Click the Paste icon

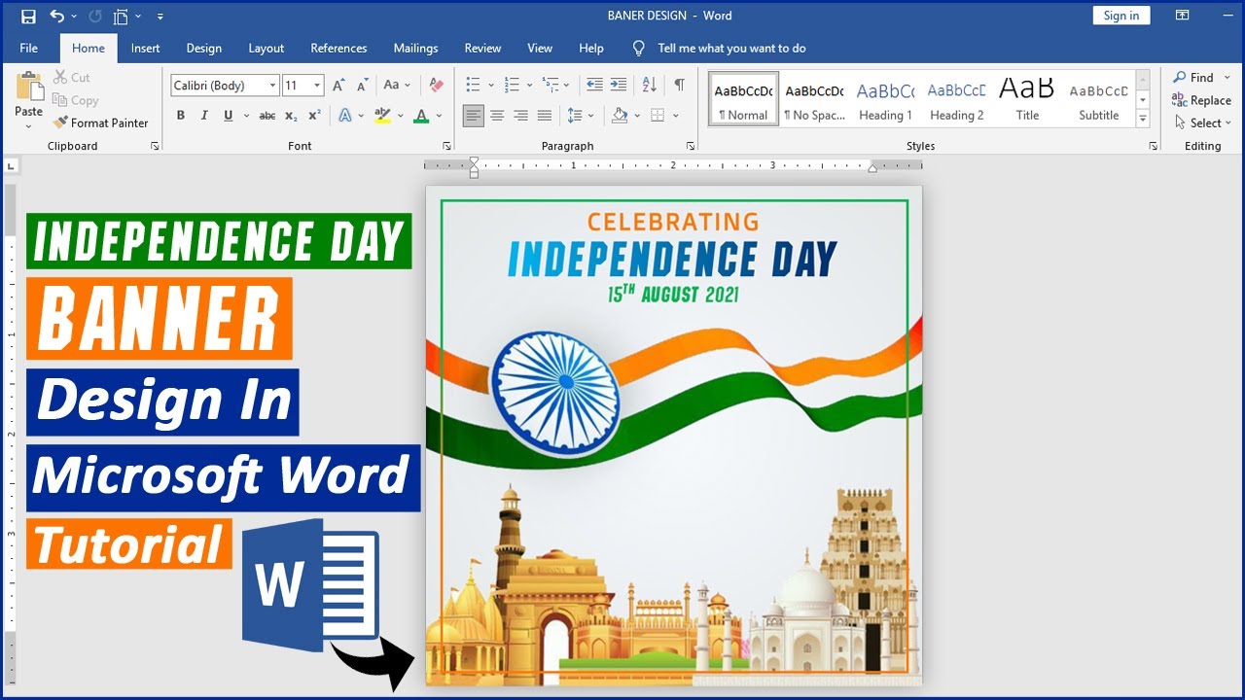tap(29, 87)
